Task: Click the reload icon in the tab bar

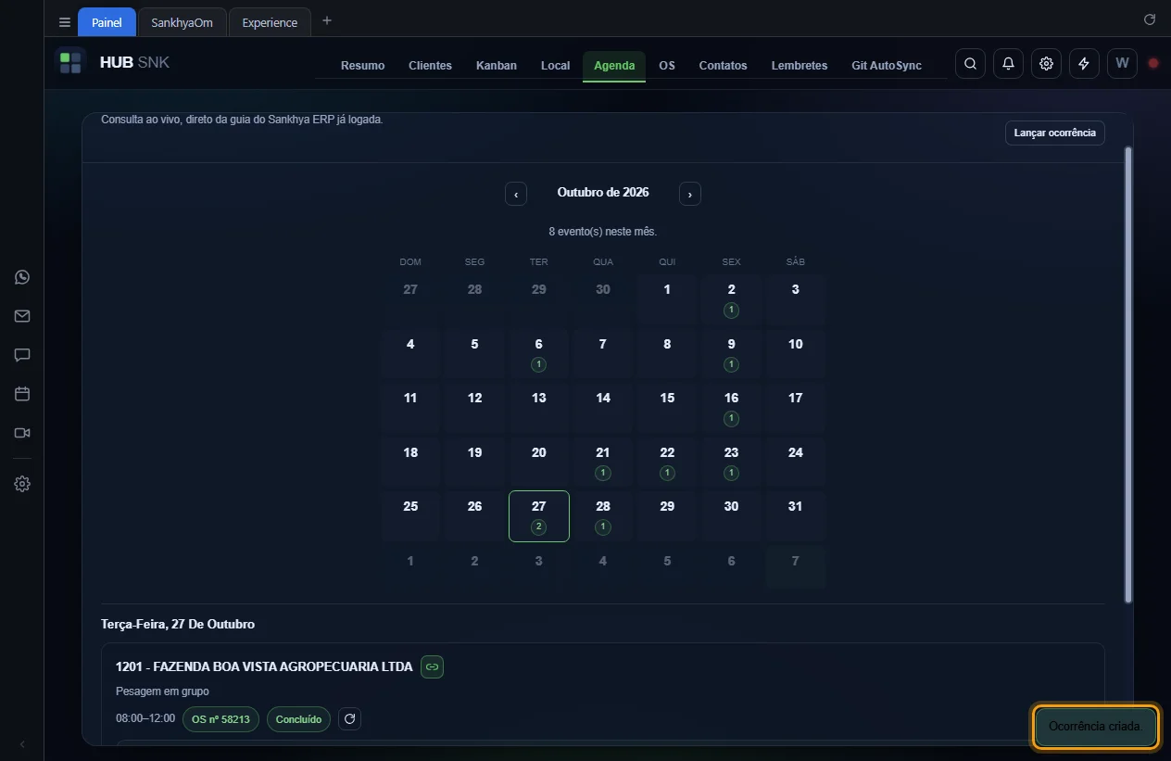Action: (x=1150, y=19)
